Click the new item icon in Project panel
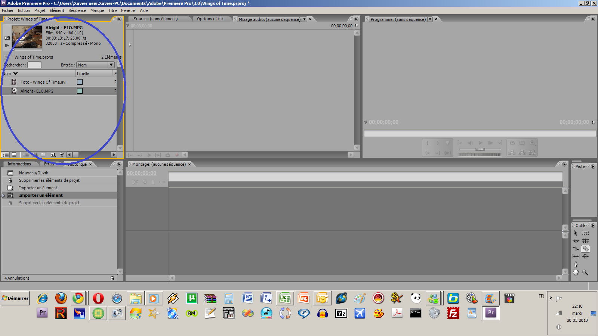Screen dimensions: 598x336 (53, 155)
